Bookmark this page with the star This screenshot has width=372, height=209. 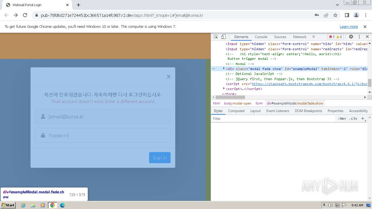[x=335, y=15]
